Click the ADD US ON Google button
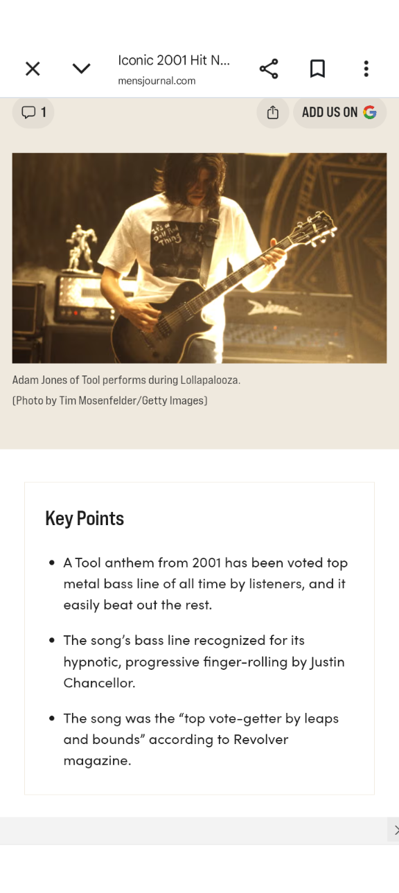Viewport: 399px width, 893px height. [339, 112]
